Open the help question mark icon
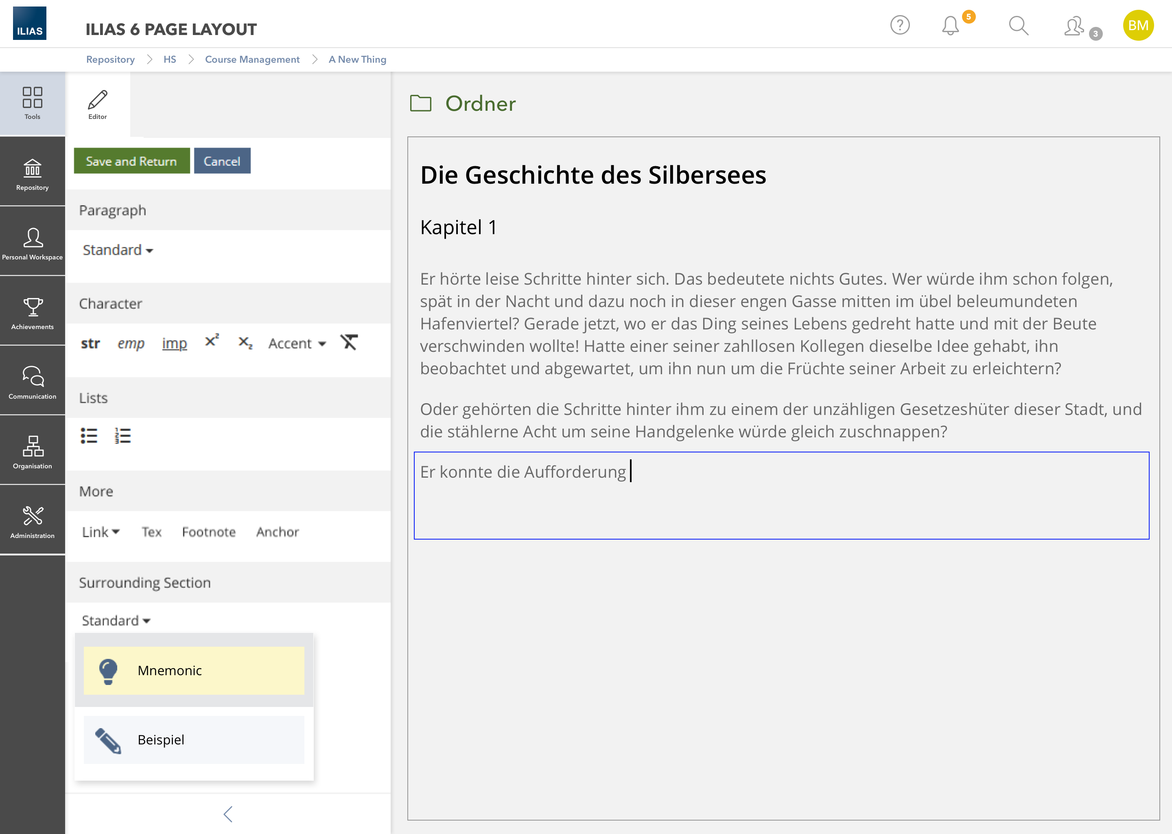Screen dimensions: 1172x834 [x=900, y=25]
